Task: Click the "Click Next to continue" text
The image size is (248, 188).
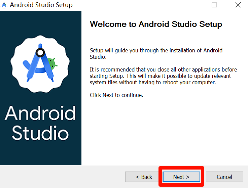Action: pos(116,95)
